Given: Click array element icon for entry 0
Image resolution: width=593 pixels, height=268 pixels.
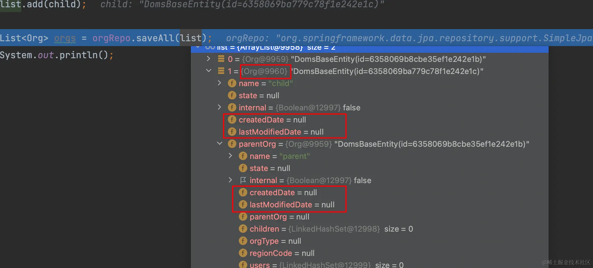Looking at the screenshot, I should (x=221, y=59).
